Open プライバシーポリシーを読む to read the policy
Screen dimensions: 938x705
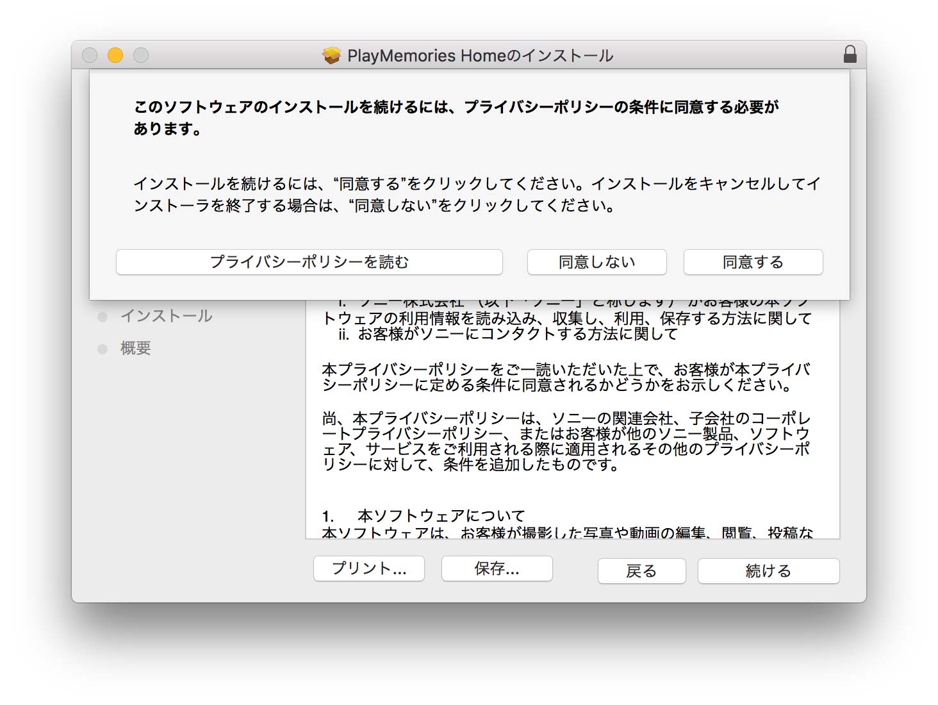(x=309, y=262)
